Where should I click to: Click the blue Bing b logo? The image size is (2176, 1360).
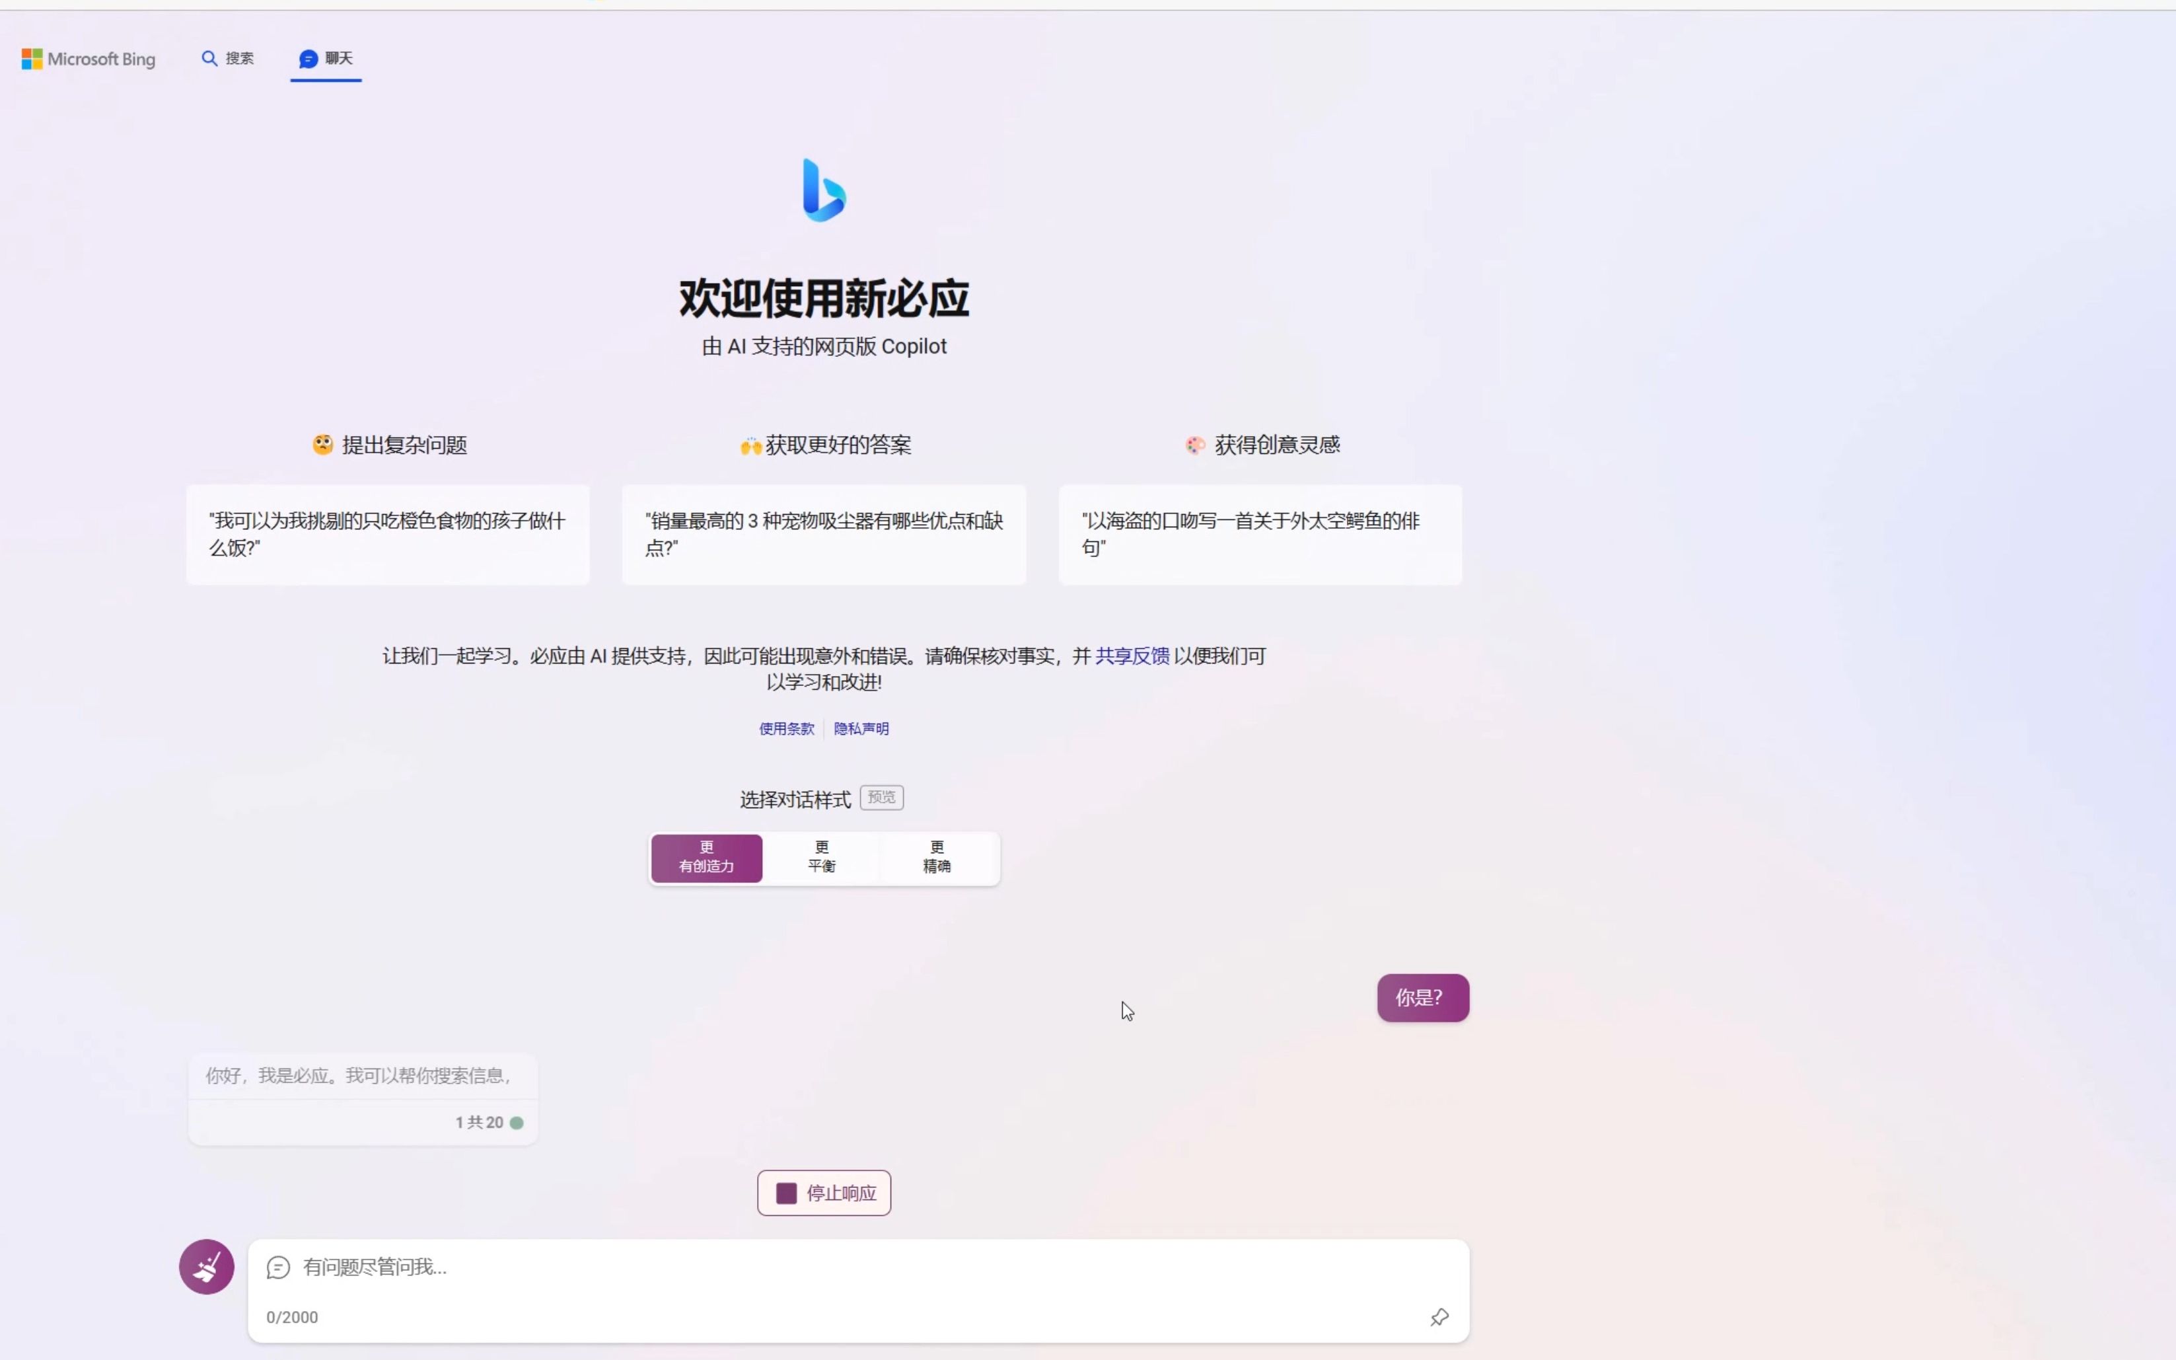(824, 190)
